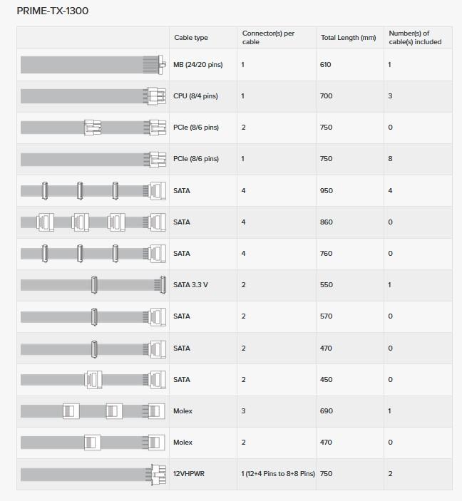Select the three-connector Molex cable image
The height and width of the screenshot is (501, 462).
pyautogui.click(x=93, y=411)
